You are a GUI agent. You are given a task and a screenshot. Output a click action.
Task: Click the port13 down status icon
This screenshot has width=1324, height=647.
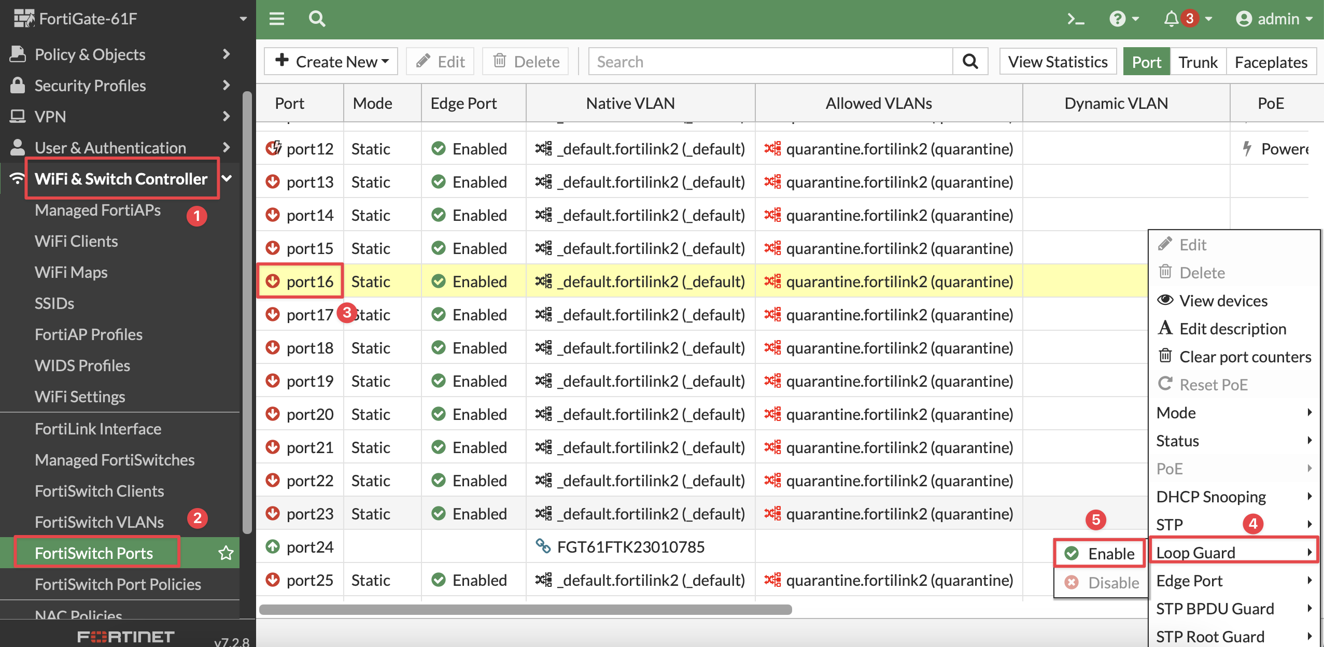(x=273, y=181)
